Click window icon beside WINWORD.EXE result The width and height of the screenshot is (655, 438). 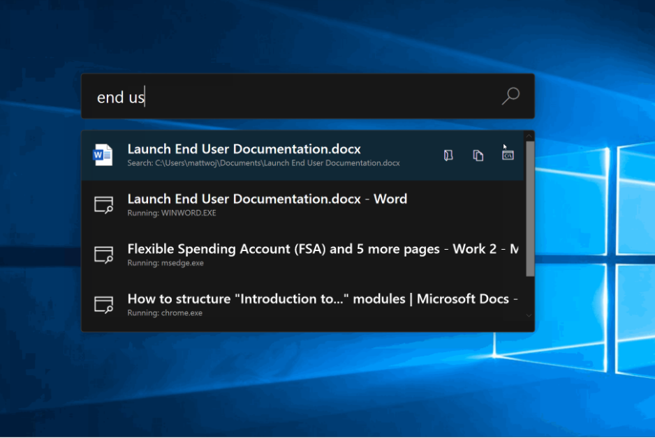coord(103,205)
